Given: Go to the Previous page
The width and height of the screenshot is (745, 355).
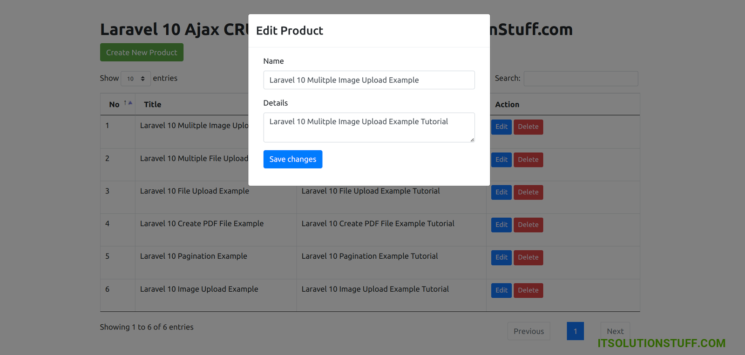Looking at the screenshot, I should pyautogui.click(x=528, y=331).
